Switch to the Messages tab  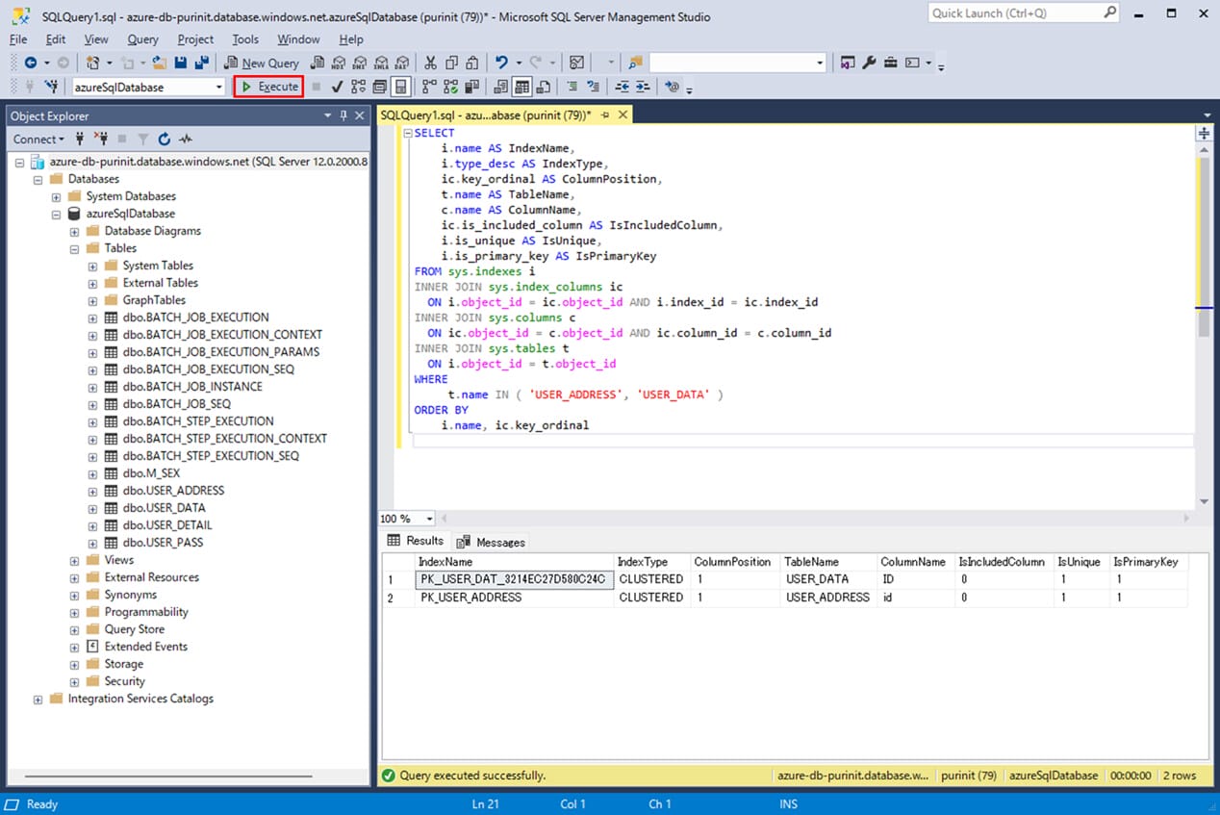[x=492, y=542]
